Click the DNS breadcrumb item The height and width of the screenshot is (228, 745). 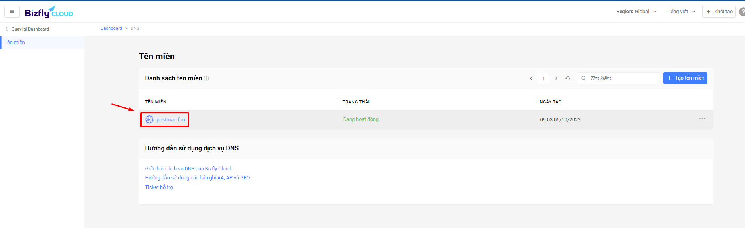(135, 28)
